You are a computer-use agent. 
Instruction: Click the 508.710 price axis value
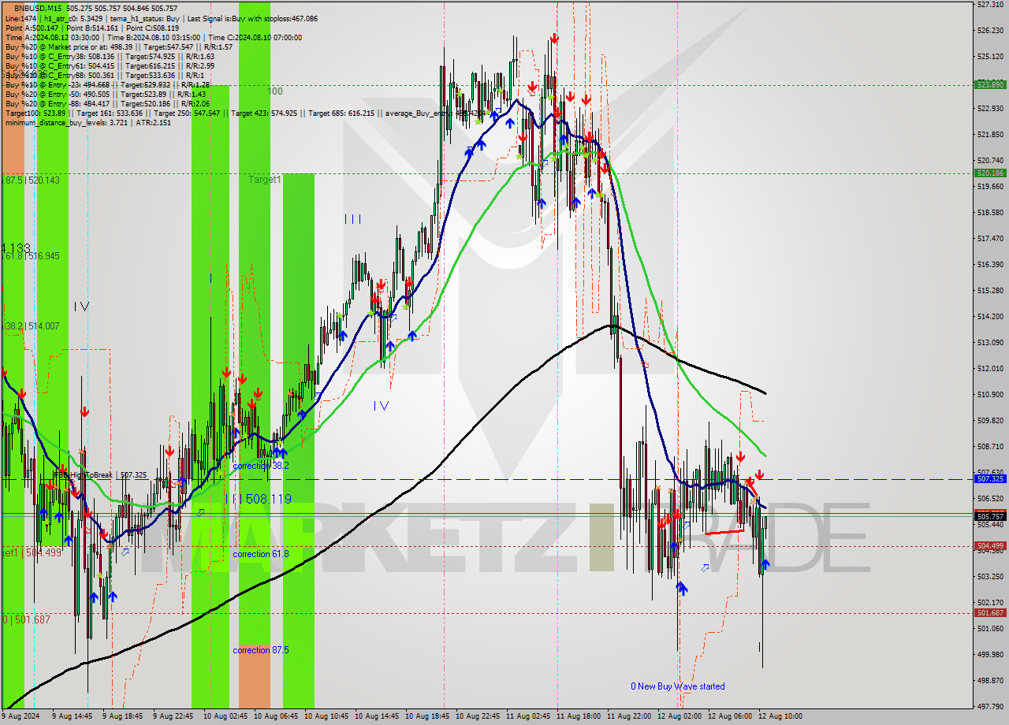point(990,446)
